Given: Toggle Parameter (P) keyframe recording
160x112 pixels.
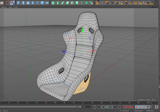Looking at the screenshot, I should (x=148, y=107).
